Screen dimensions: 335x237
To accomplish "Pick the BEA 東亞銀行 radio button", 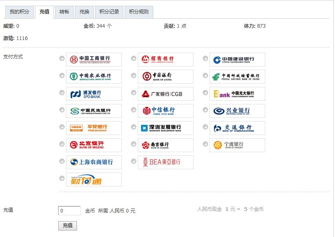I will 134,161.
